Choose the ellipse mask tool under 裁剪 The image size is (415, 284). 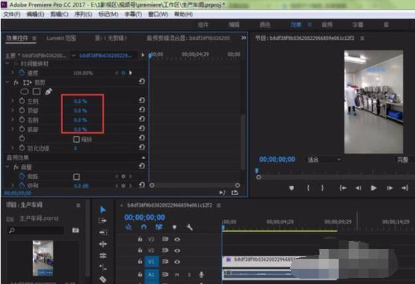tap(25, 92)
